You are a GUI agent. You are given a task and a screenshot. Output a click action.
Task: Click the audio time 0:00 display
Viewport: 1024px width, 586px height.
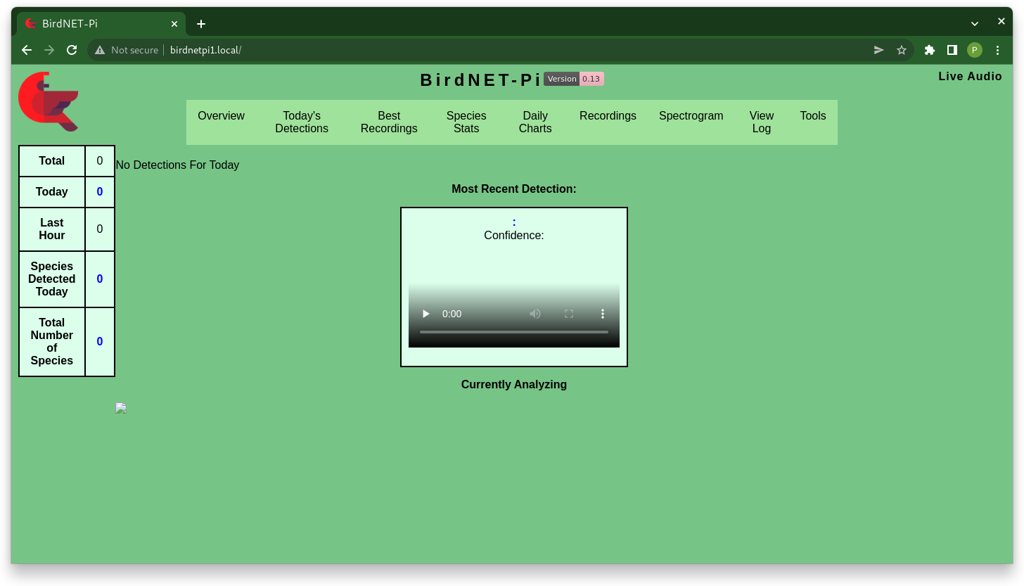tap(452, 314)
